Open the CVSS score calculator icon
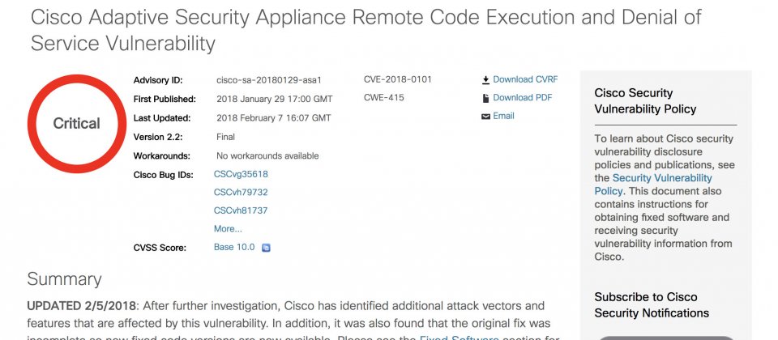This screenshot has height=340, width=778. point(266,248)
